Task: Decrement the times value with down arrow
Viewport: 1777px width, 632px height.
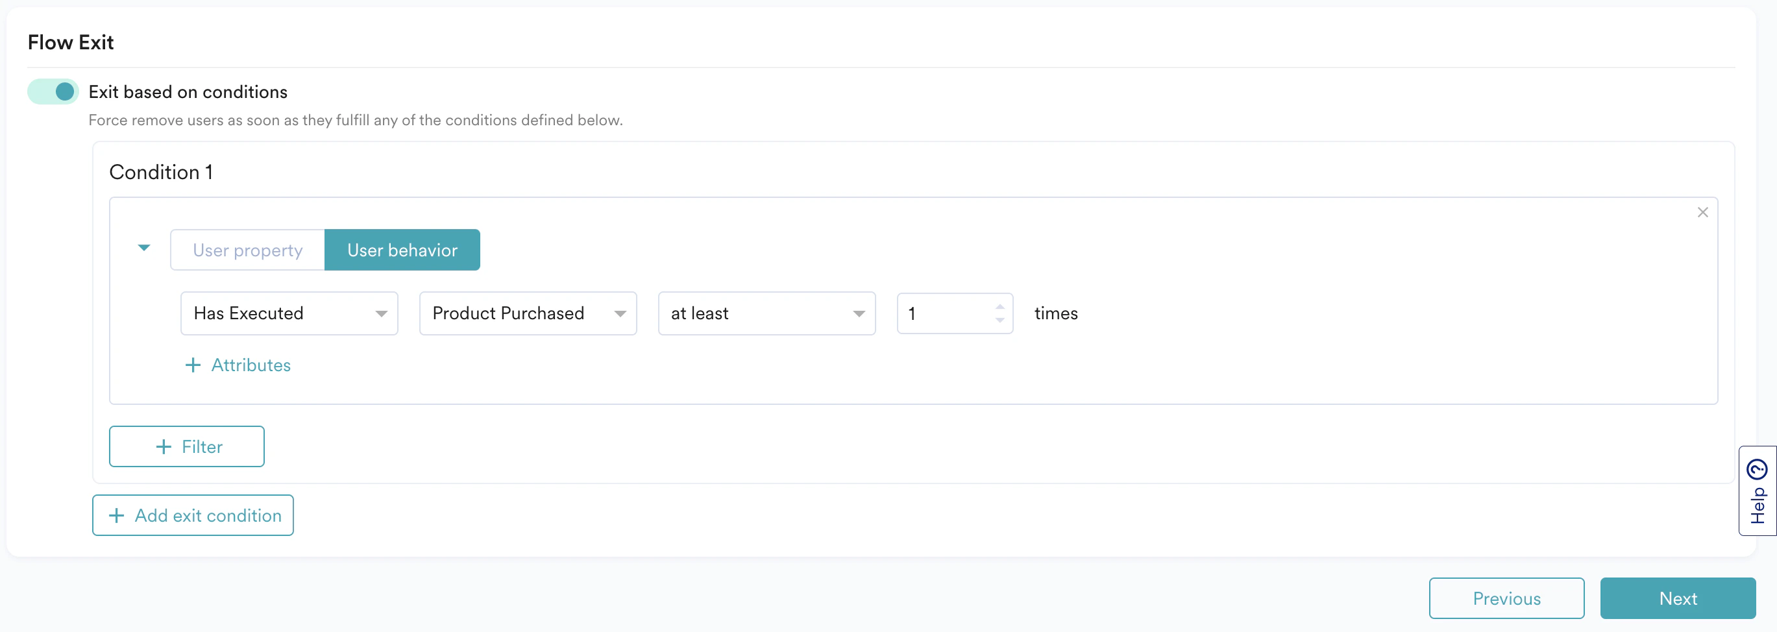Action: click(x=999, y=321)
